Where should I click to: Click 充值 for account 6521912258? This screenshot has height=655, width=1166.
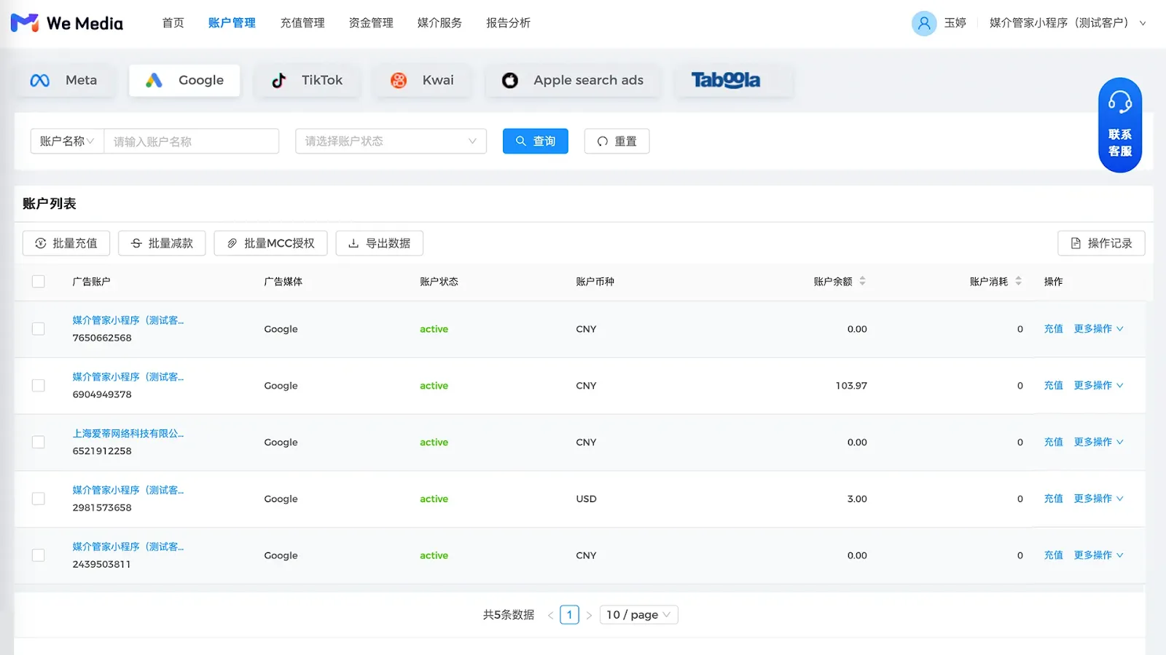tap(1053, 442)
